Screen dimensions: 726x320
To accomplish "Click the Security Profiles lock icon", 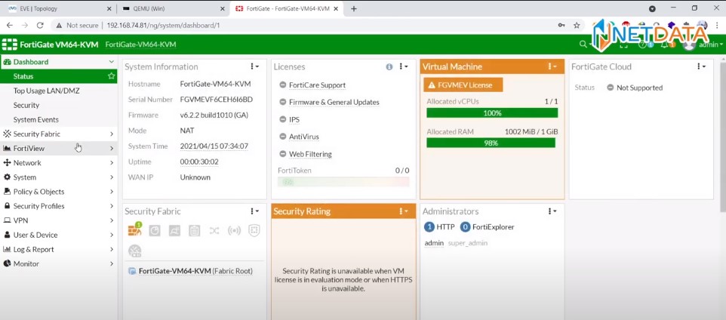I will 7,205.
